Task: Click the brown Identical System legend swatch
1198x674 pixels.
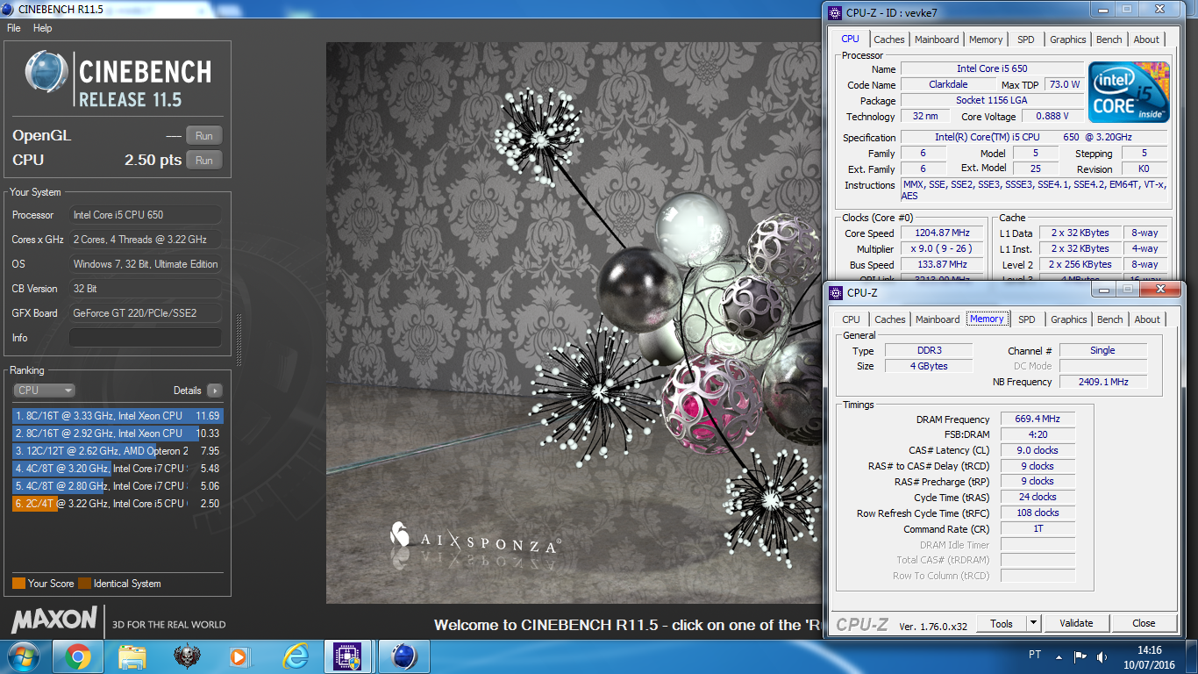Action: pyautogui.click(x=84, y=584)
